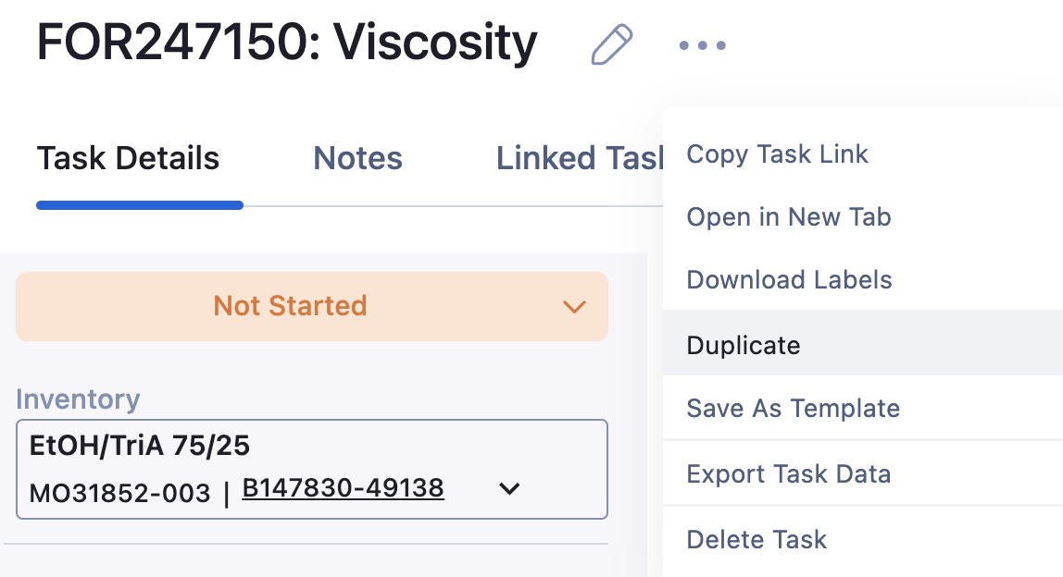Choose Save As Template
The image size is (1063, 577).
point(793,409)
